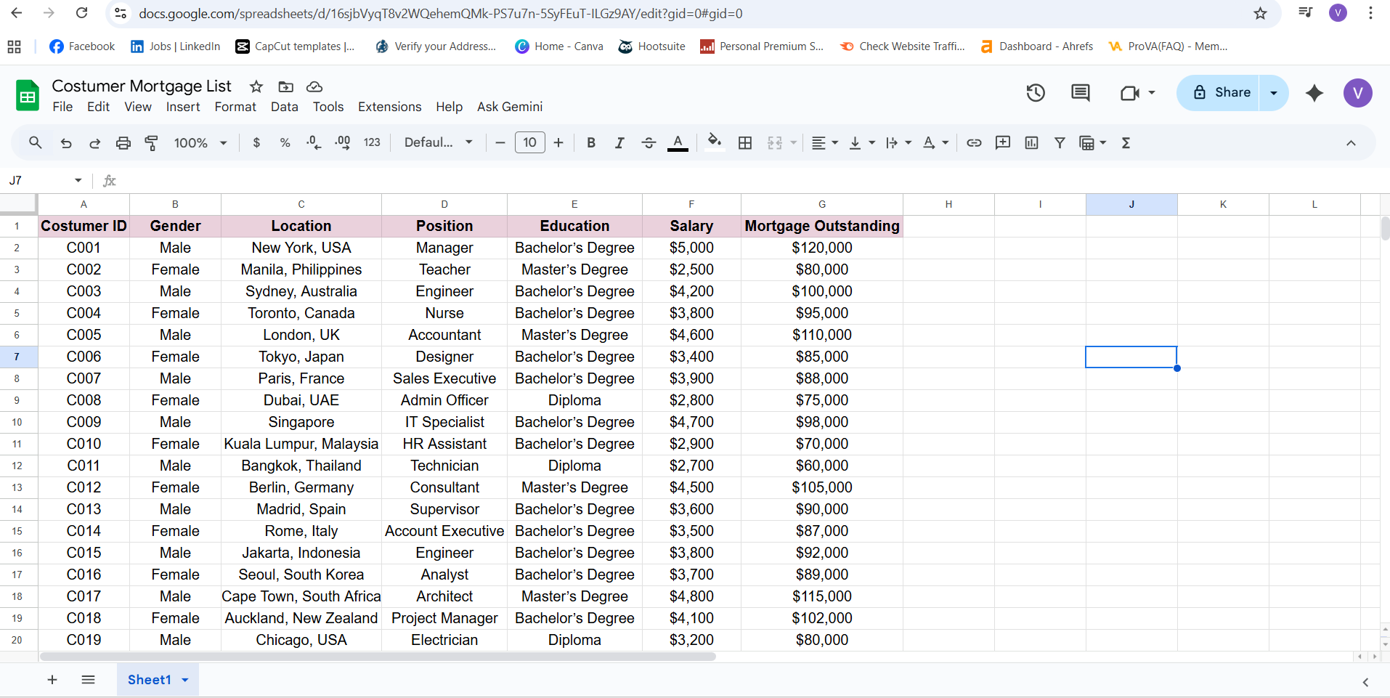Toggle strikethrough formatting
Screen dimensions: 1390x698
[649, 143]
